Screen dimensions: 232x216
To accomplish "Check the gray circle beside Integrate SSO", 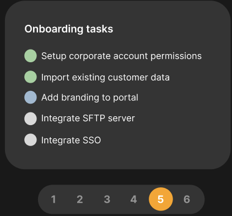I will click(30, 140).
